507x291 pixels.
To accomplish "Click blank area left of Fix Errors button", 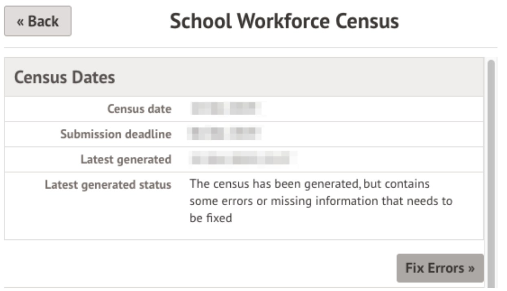I will pyautogui.click(x=203, y=268).
